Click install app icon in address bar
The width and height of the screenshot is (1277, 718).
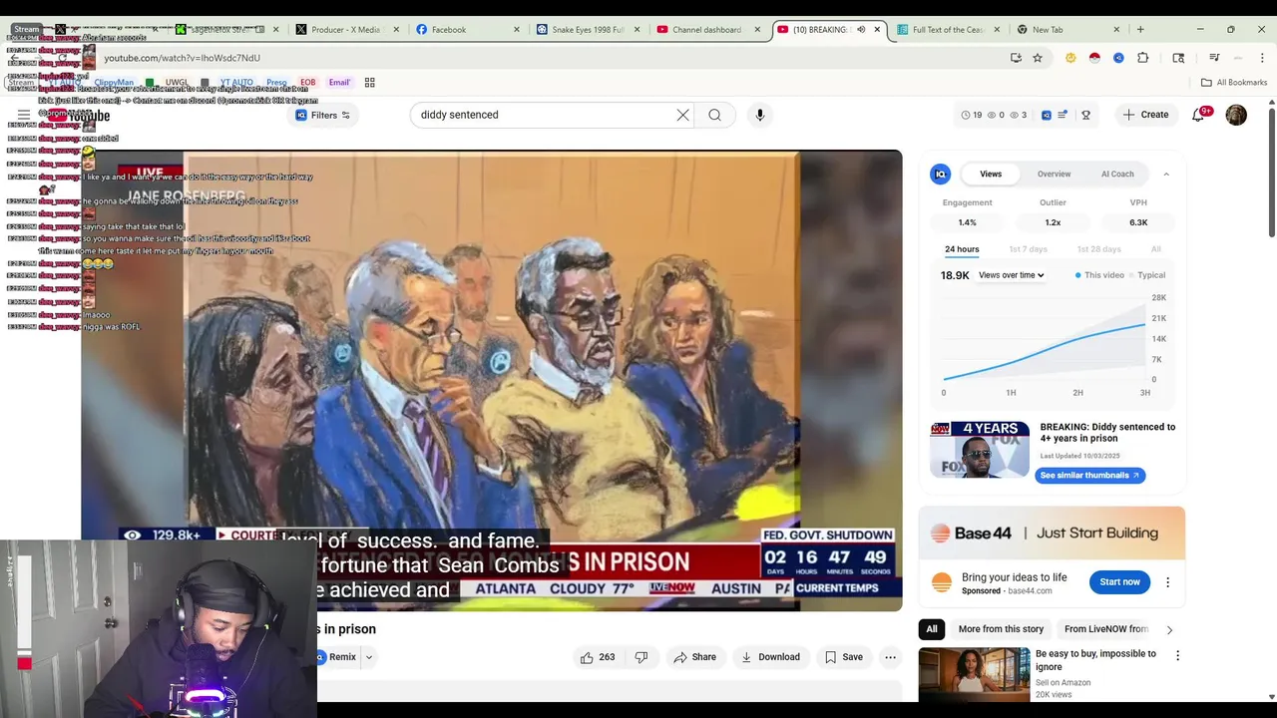click(1016, 58)
